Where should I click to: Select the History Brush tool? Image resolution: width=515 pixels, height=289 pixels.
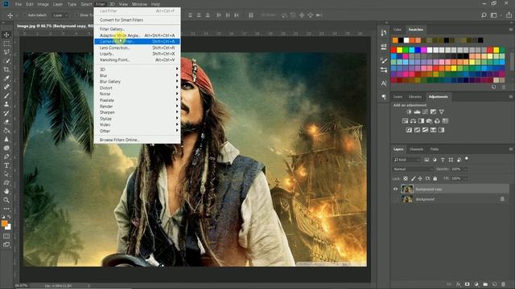point(6,113)
